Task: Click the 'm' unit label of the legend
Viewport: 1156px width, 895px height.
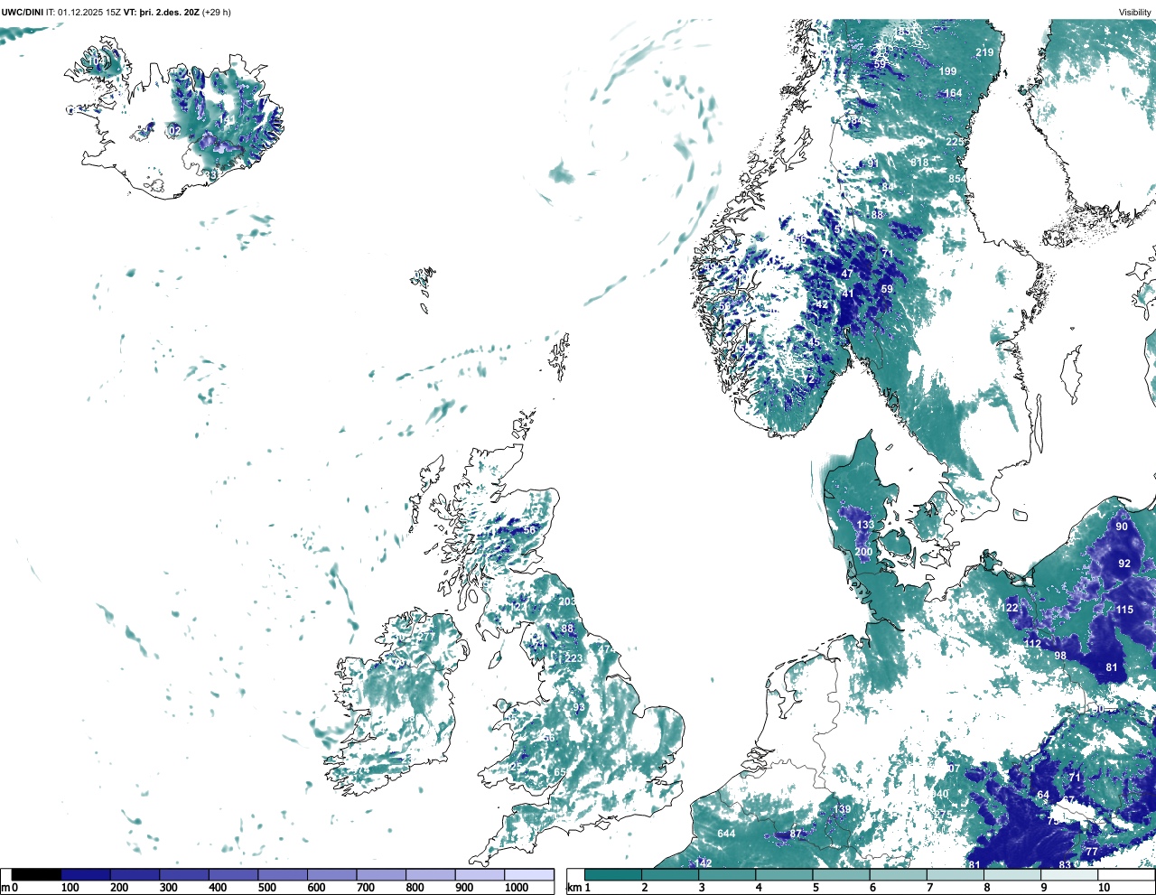Action: [5, 888]
